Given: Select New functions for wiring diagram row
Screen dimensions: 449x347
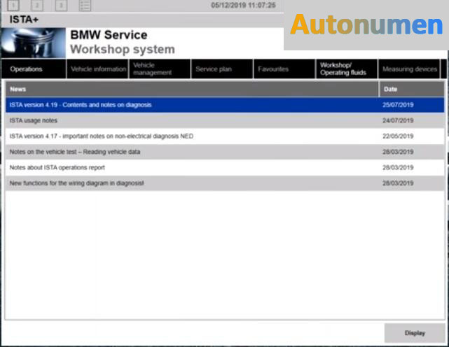Looking at the screenshot, I should pos(225,183).
